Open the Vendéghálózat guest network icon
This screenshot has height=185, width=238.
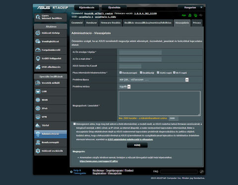[x=38, y=41]
